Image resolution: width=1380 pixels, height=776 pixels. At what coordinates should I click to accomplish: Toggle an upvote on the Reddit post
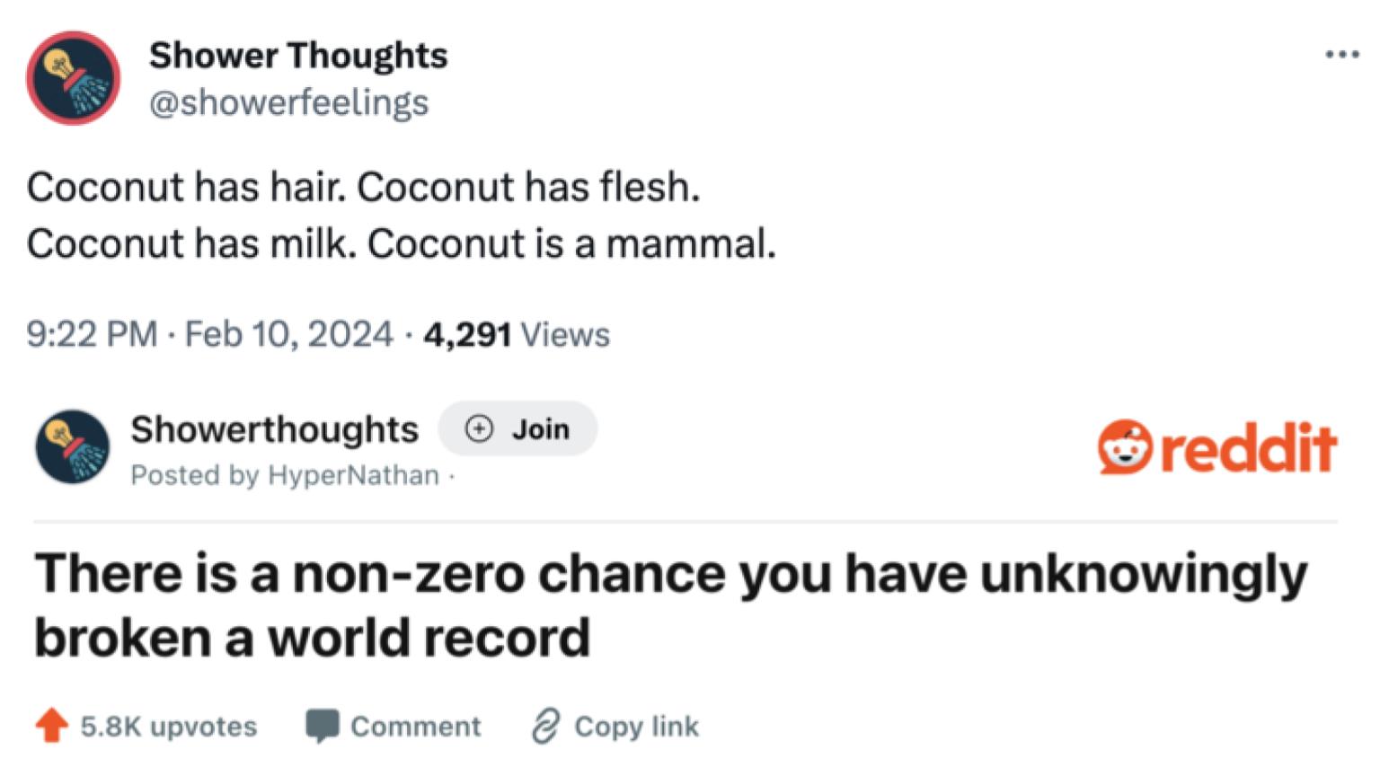coord(52,724)
